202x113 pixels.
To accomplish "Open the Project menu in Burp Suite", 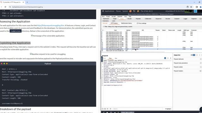I will [x=108, y=17].
